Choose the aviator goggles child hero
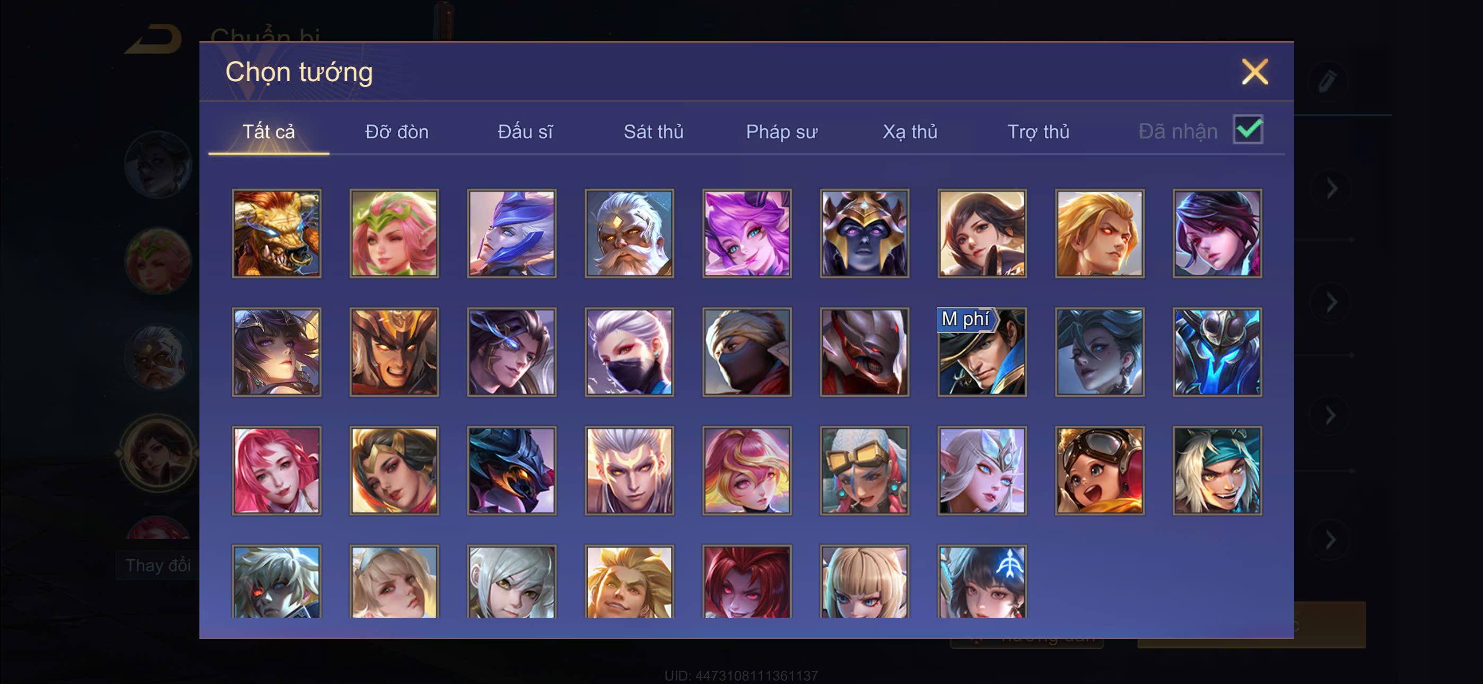Image resolution: width=1483 pixels, height=684 pixels. tap(1100, 470)
